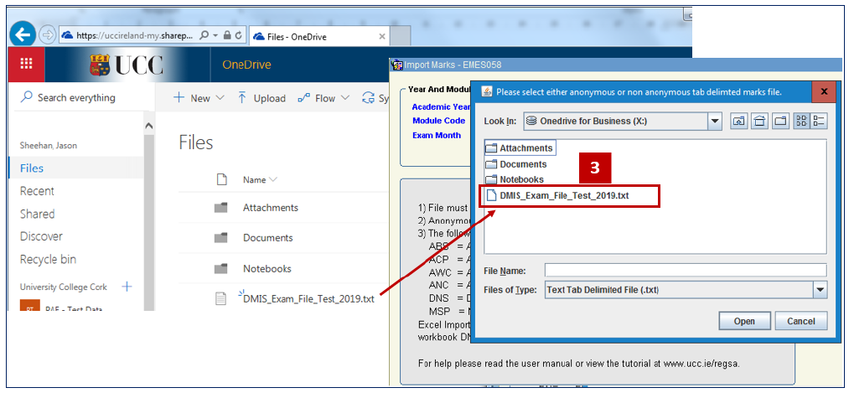Open the app launcher waffle icon
849x393 pixels.
coord(26,64)
